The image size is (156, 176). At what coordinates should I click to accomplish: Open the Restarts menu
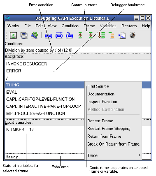point(129,26)
